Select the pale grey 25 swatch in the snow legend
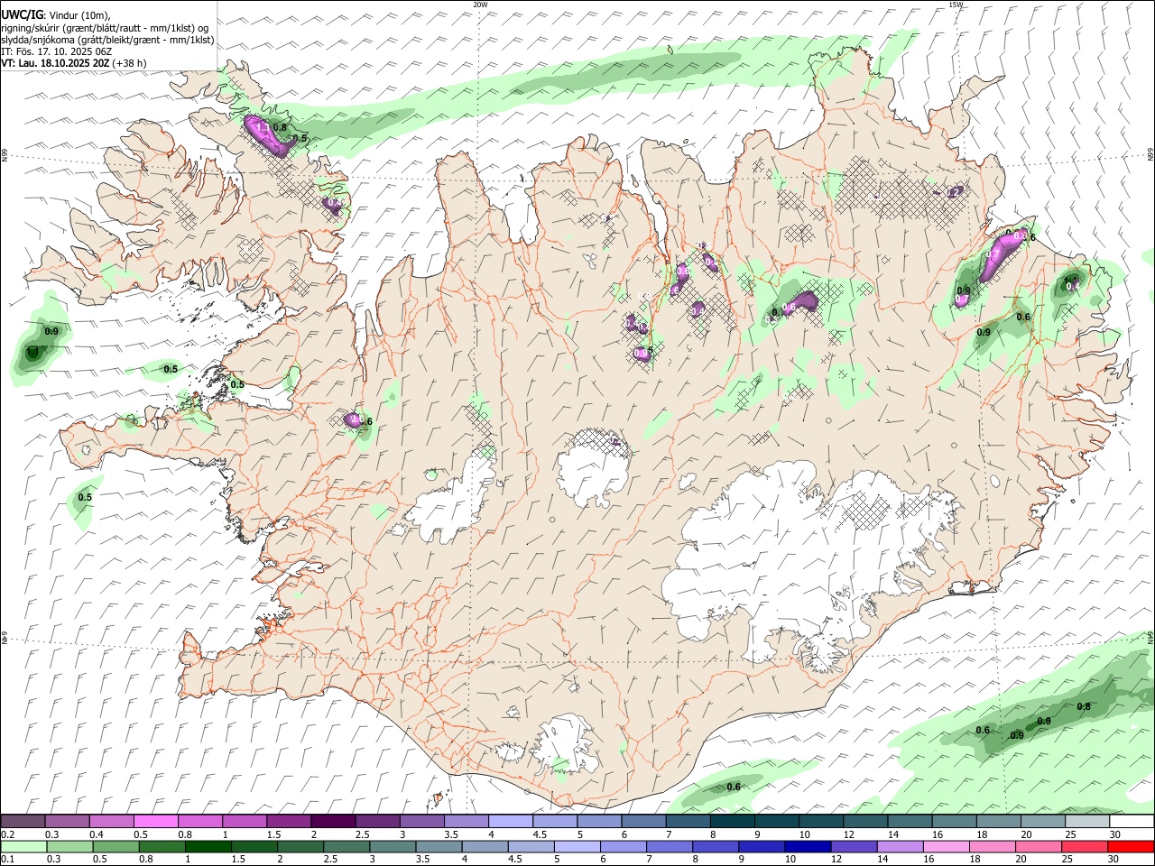The width and height of the screenshot is (1155, 866). coord(1087,822)
